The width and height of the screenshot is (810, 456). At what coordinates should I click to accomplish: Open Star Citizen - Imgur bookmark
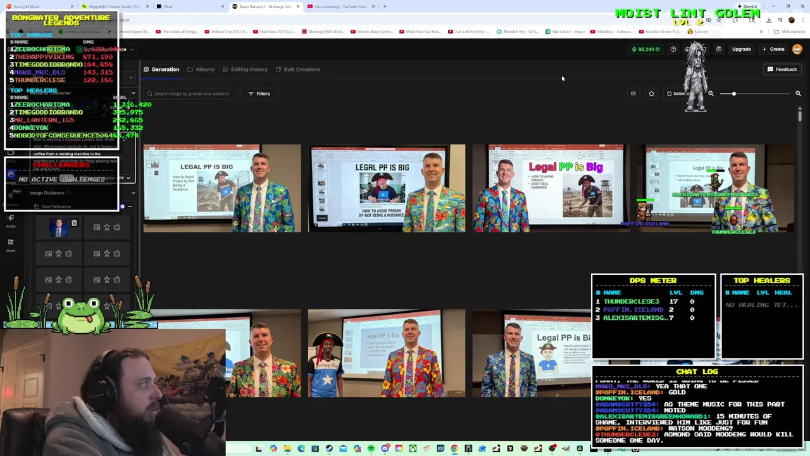tap(564, 32)
